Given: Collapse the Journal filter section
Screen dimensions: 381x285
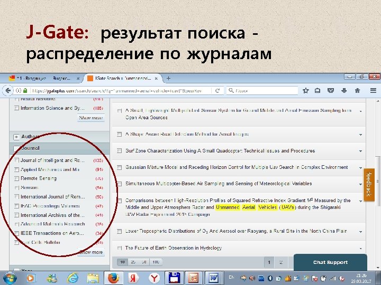Looking at the screenshot, I should pyautogui.click(x=16, y=148).
